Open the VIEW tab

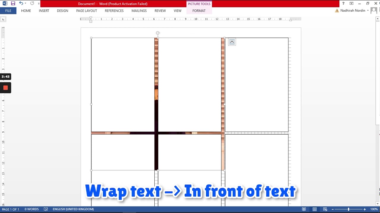tap(178, 11)
